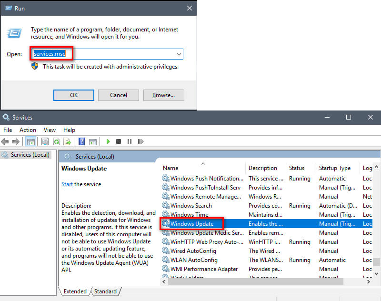Start the service using the green play icon
Screen dimensions: 381x301
[x=108, y=141]
